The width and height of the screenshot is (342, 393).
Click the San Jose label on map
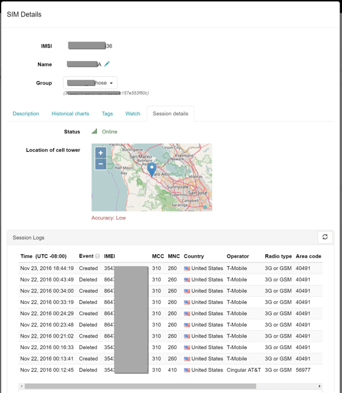point(198,193)
